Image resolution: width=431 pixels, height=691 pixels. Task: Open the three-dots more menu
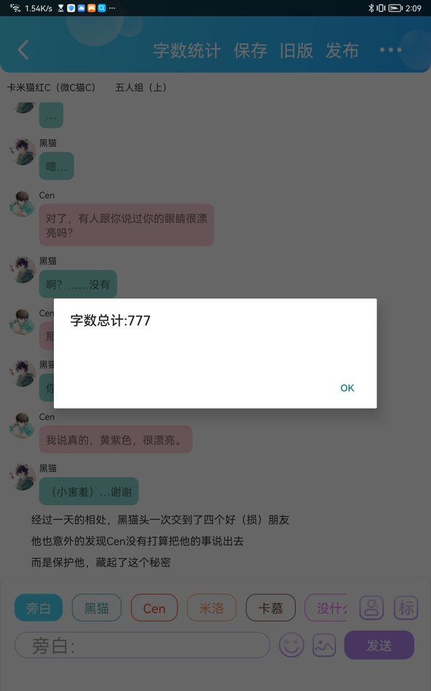391,50
